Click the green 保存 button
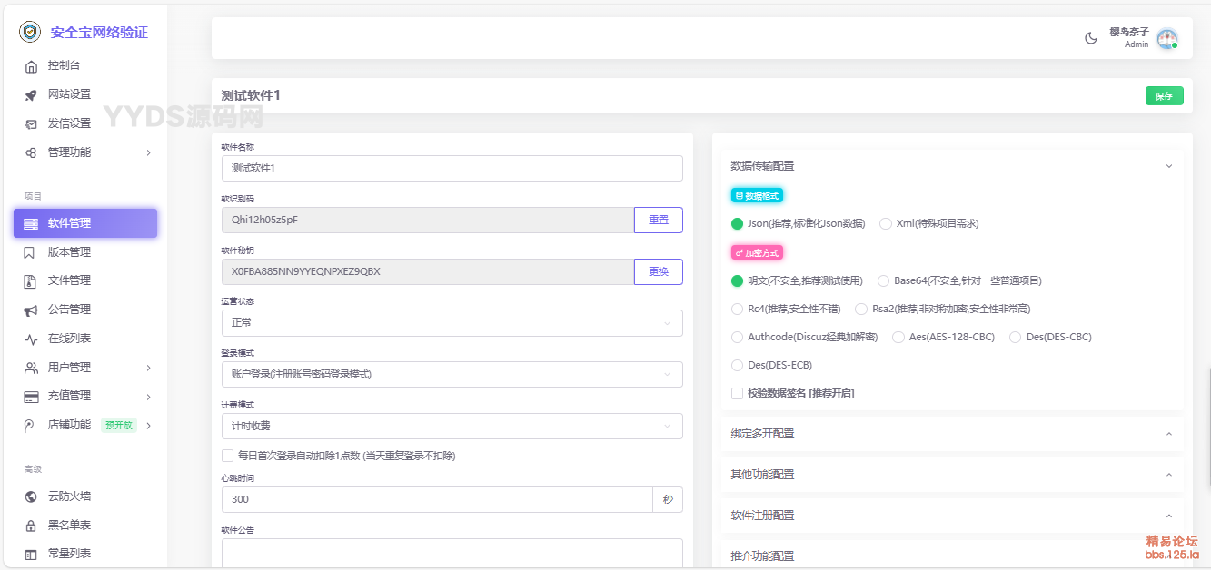The image size is (1211, 570). [1164, 95]
